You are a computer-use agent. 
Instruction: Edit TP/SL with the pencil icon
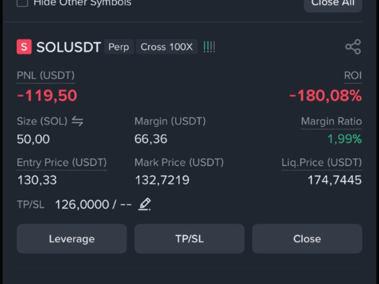145,204
